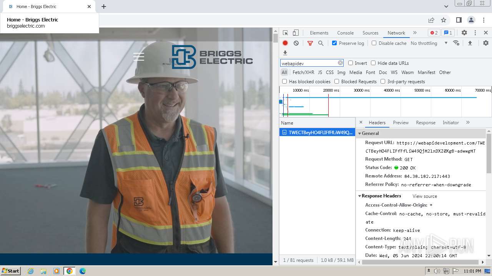Screen dimensions: 492x276
Task: Click View source link
Action: 425,196
